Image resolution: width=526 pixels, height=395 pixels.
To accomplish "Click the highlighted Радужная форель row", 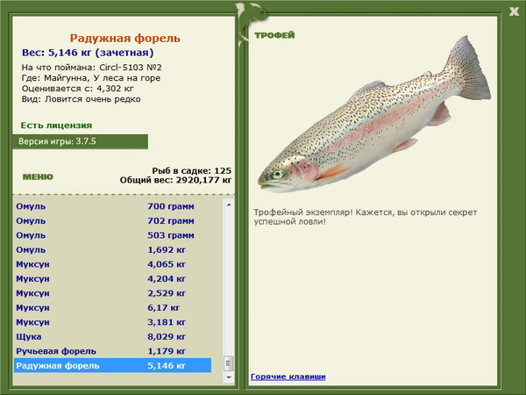I will tap(113, 365).
